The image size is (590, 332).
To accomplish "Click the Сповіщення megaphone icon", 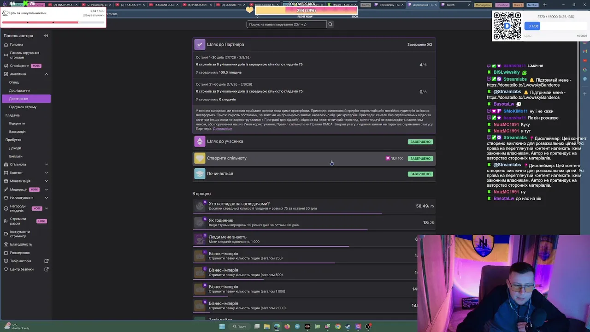I will 6,65.
